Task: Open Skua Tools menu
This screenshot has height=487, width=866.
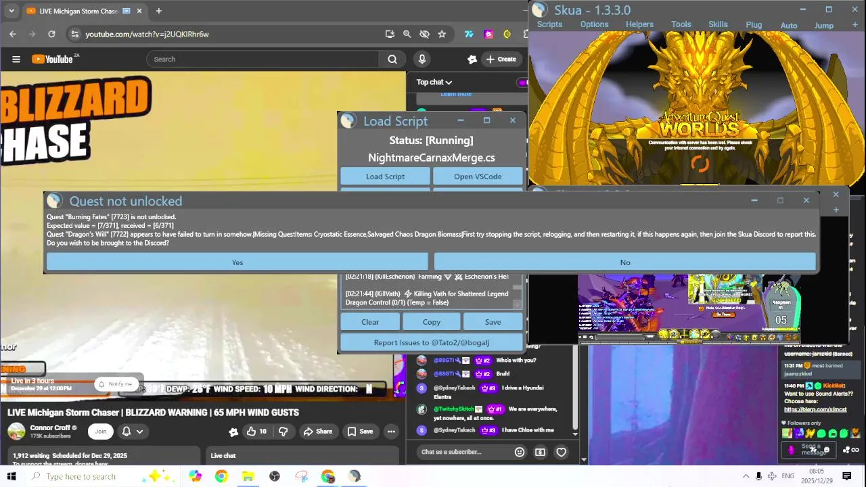Action: [681, 24]
